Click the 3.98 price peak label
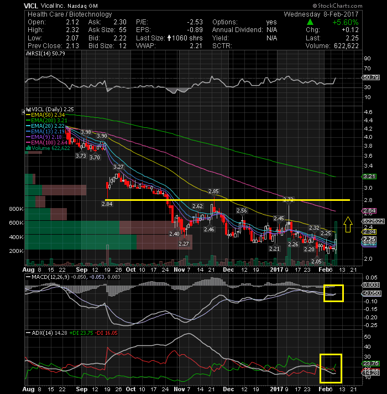The image size is (387, 394). click(x=86, y=132)
